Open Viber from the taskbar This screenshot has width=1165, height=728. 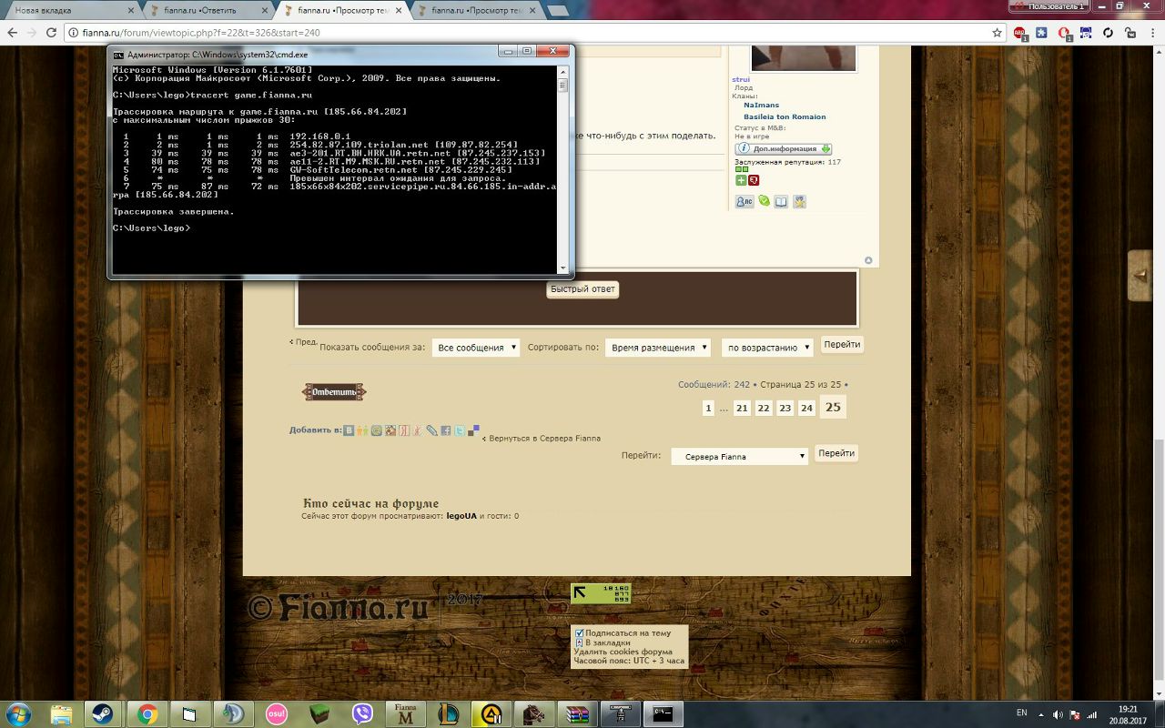pyautogui.click(x=362, y=713)
